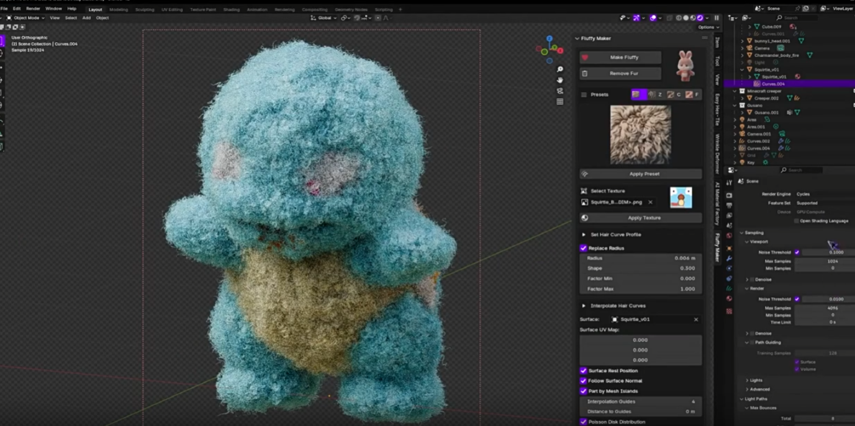The height and width of the screenshot is (426, 855).
Task: Open the Object Mode dropdown
Action: point(25,18)
